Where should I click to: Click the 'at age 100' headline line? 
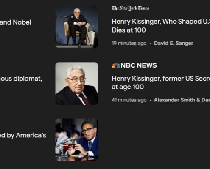tap(128, 87)
